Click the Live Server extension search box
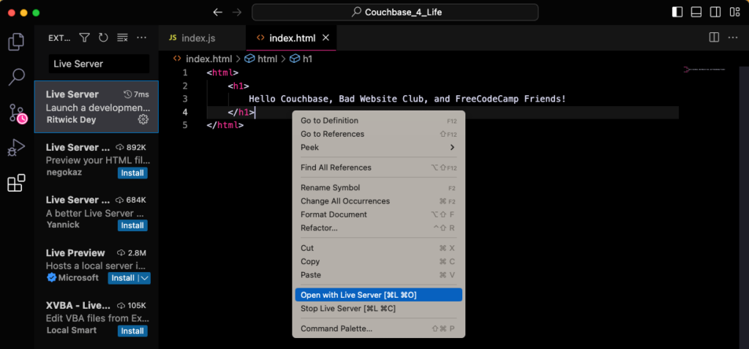The height and width of the screenshot is (349, 749). tap(99, 64)
